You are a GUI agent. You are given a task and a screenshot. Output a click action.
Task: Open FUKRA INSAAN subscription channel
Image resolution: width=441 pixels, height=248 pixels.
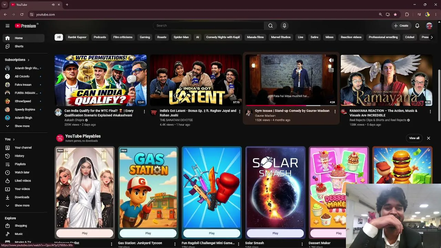click(x=23, y=93)
